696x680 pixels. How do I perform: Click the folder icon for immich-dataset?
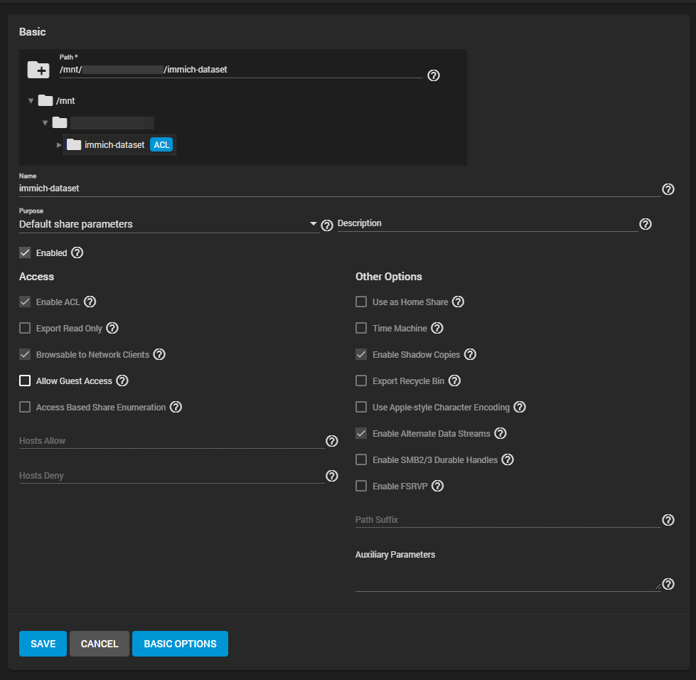coord(74,144)
